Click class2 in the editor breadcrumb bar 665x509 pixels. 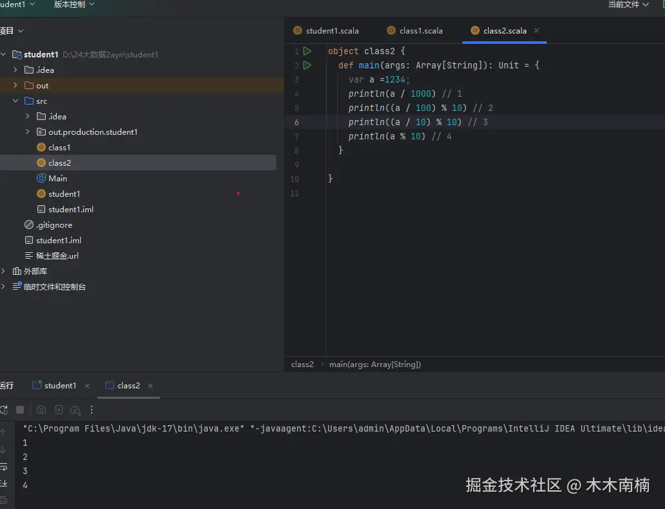click(x=302, y=364)
